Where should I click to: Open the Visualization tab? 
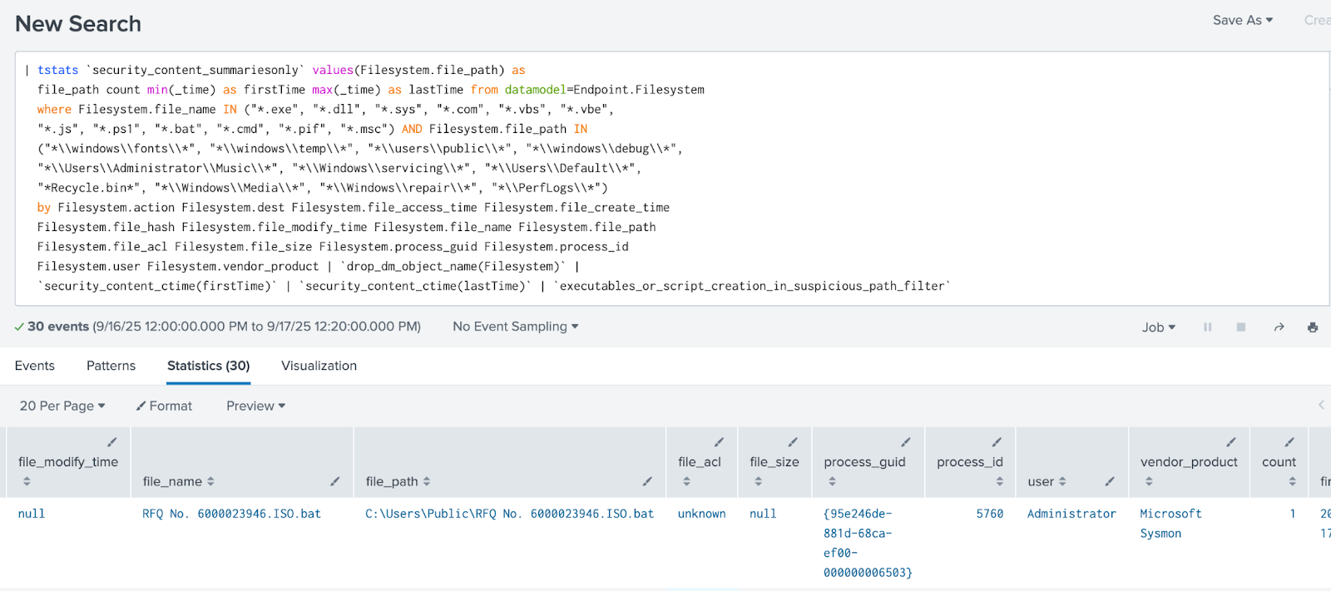[x=319, y=366]
